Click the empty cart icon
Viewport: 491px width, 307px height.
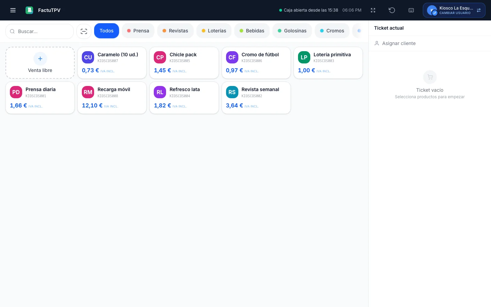(x=430, y=77)
